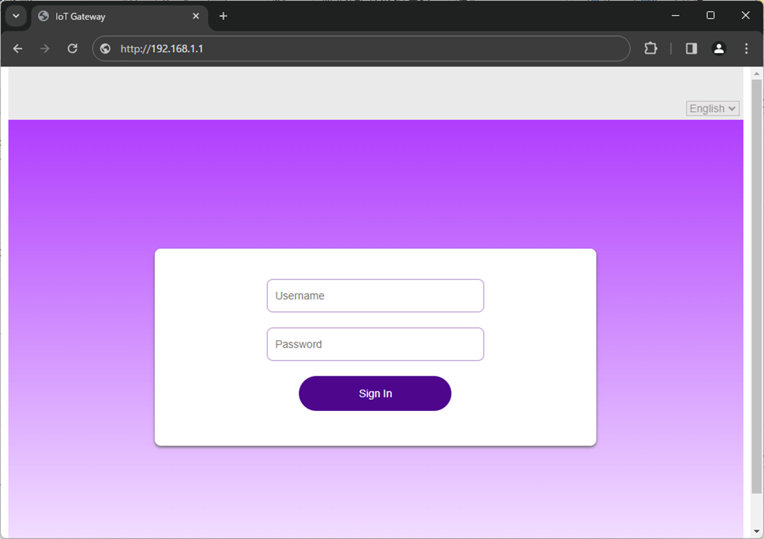Close the IoT Gateway tab
The width and height of the screenshot is (764, 539).
[196, 16]
